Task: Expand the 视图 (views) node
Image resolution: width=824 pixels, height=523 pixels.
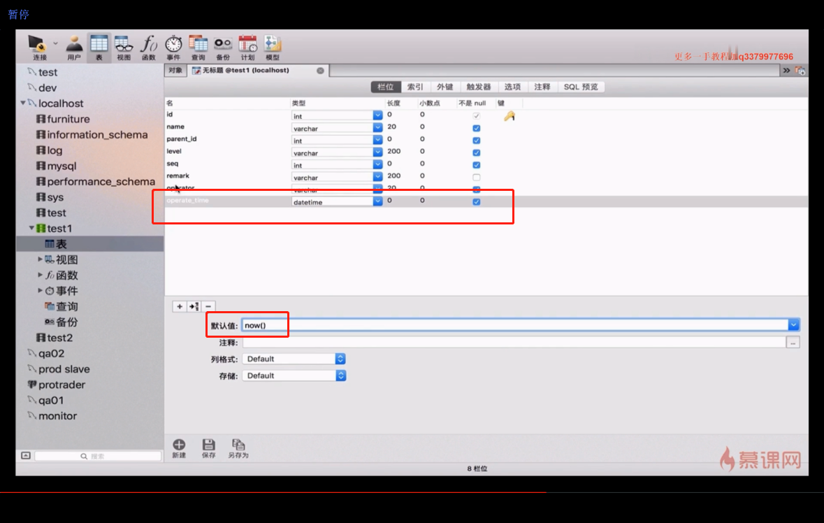Action: point(40,259)
